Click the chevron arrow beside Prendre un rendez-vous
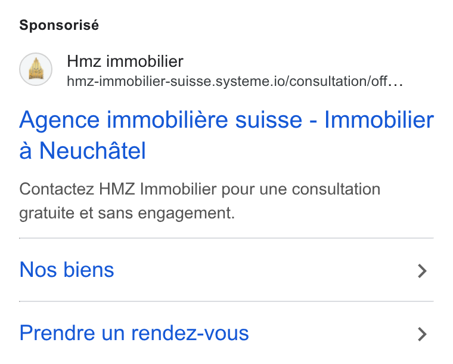Image resolution: width=453 pixels, height=364 pixels. coord(423,334)
